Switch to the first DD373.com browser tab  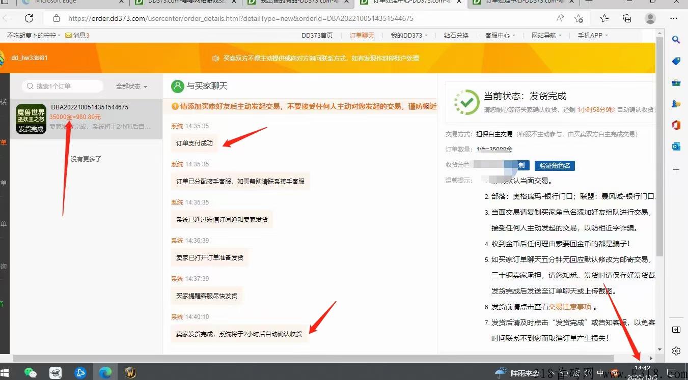pyautogui.click(x=186, y=2)
